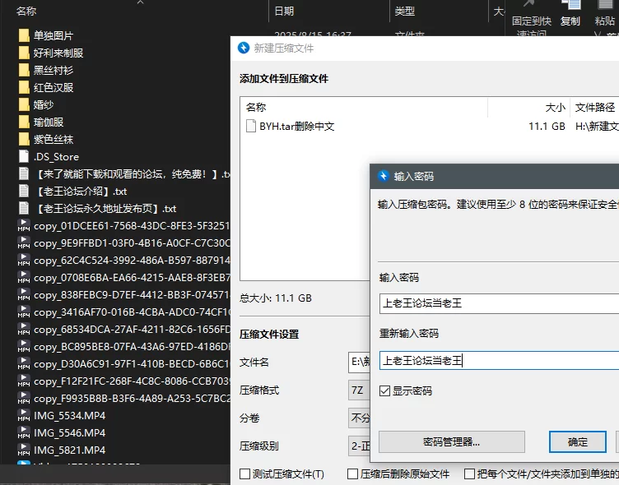619x485 pixels.
Task: Uncheck the 显示密码 checkbox
Action: coord(384,391)
